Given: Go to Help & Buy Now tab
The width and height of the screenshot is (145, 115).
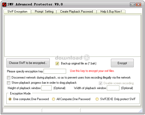Looking at the screenshot, I should 111,12.
